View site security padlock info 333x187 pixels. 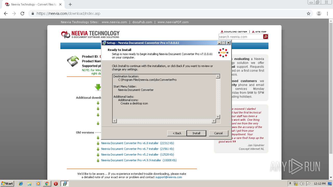pyautogui.click(x=33, y=14)
